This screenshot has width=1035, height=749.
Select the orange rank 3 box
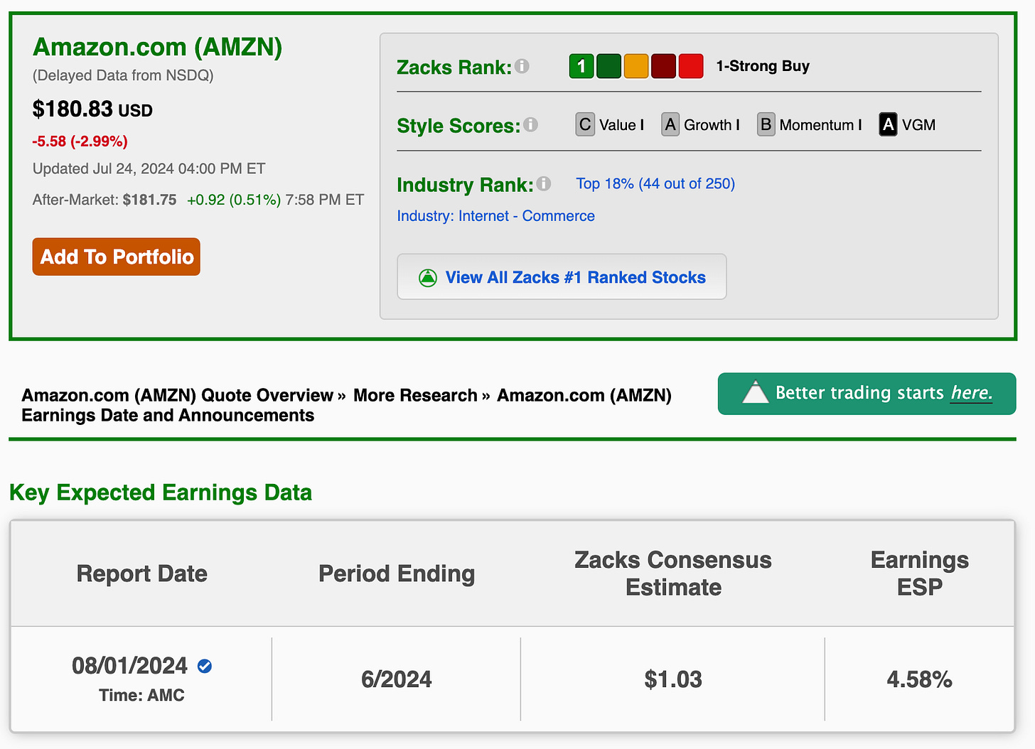pos(636,66)
